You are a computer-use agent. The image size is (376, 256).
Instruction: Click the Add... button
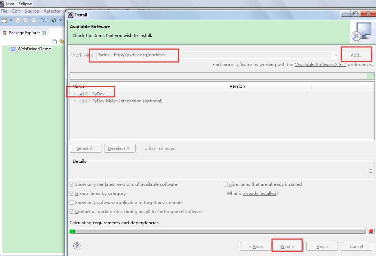356,55
